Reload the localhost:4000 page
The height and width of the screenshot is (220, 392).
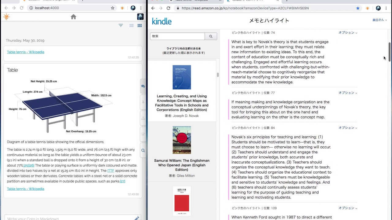[21, 8]
